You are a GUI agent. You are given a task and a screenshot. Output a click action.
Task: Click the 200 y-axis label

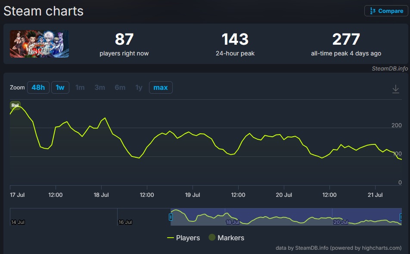[x=396, y=125]
